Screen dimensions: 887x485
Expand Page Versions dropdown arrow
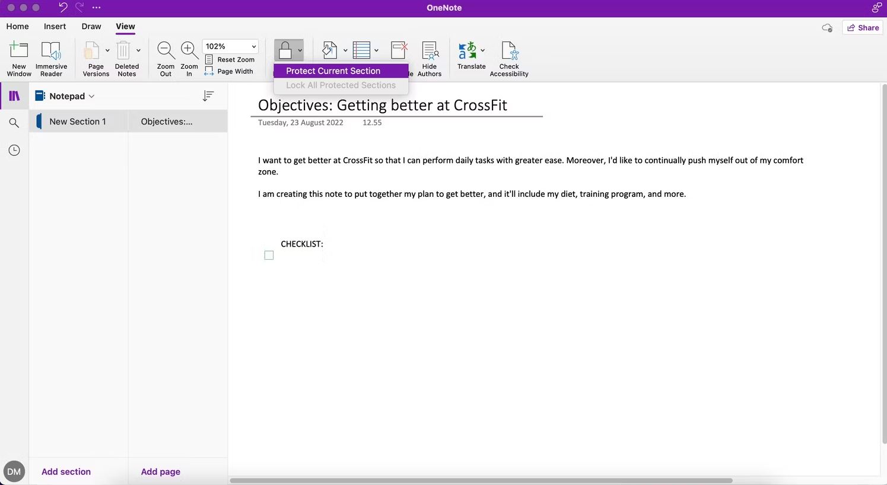click(107, 50)
